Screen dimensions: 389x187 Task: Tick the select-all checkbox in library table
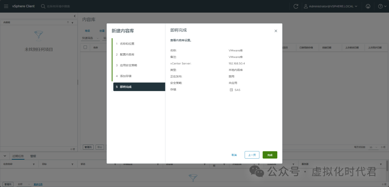pos(85,47)
